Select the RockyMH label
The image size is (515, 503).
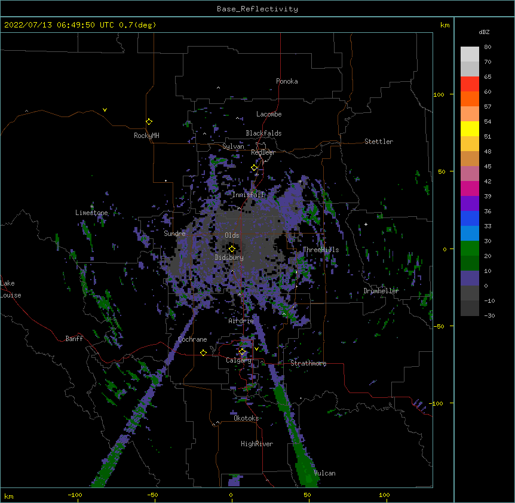pos(146,136)
